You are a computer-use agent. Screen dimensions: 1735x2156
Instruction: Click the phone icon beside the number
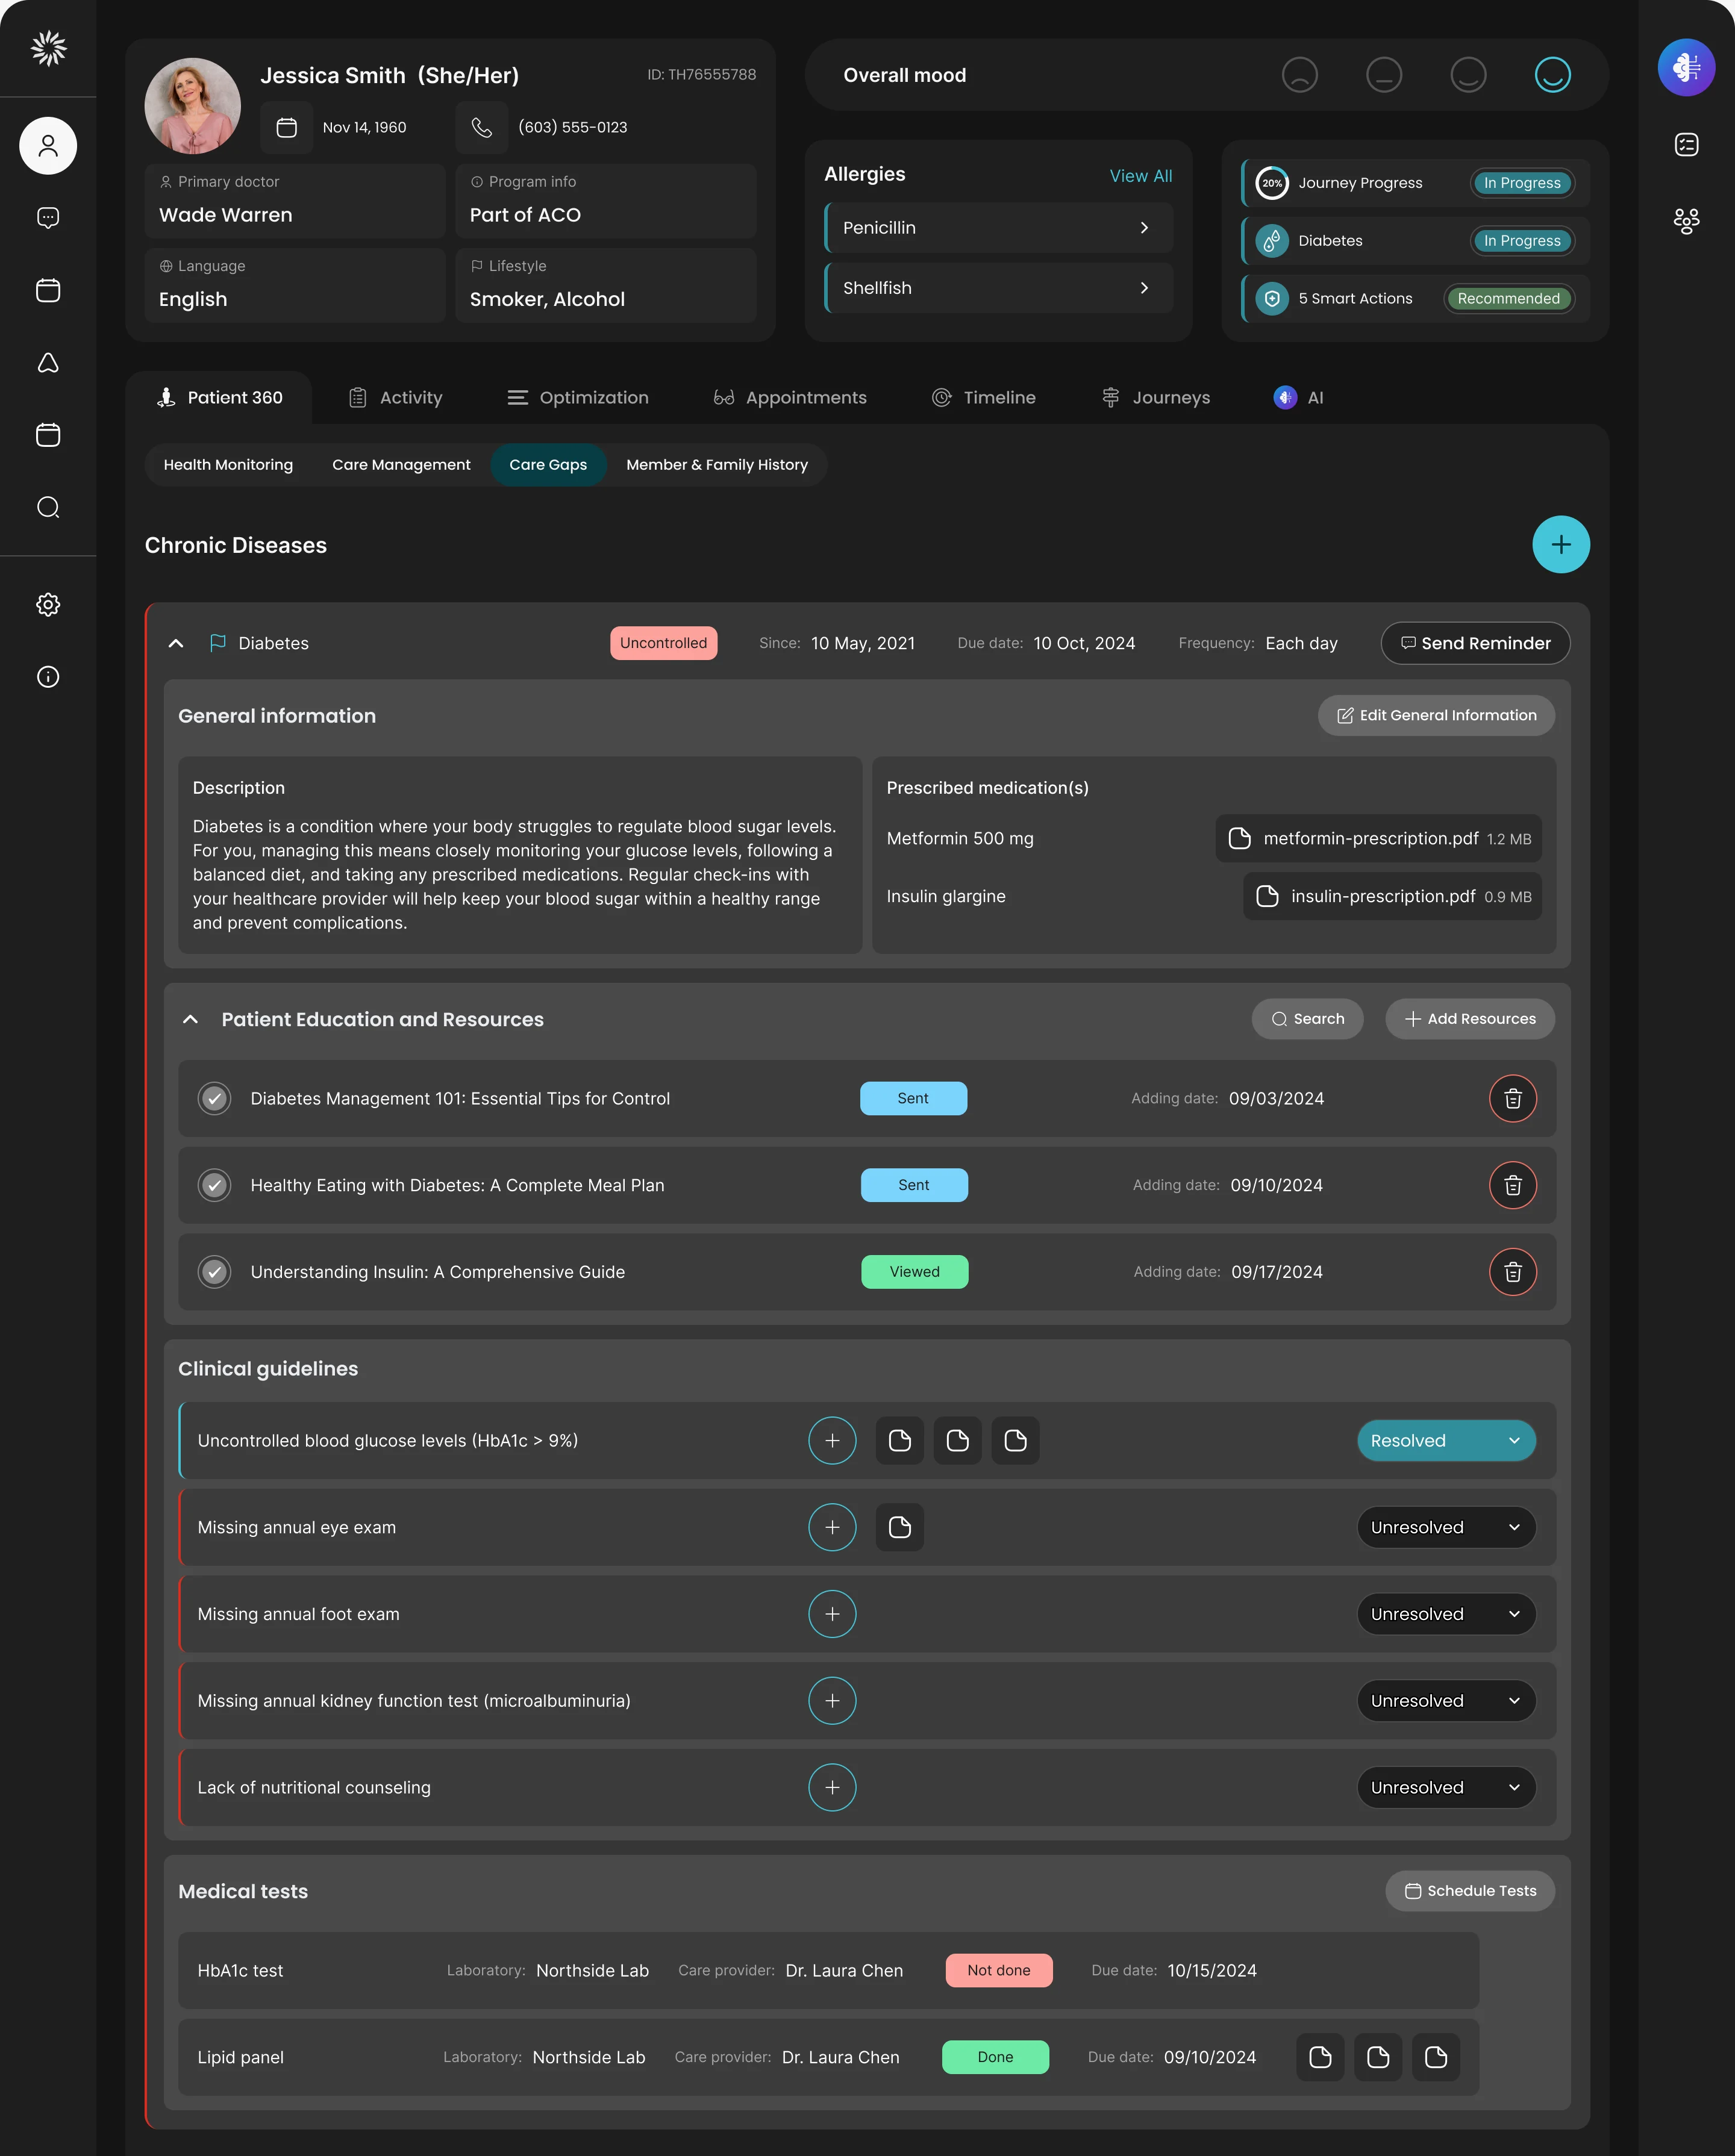tap(481, 127)
